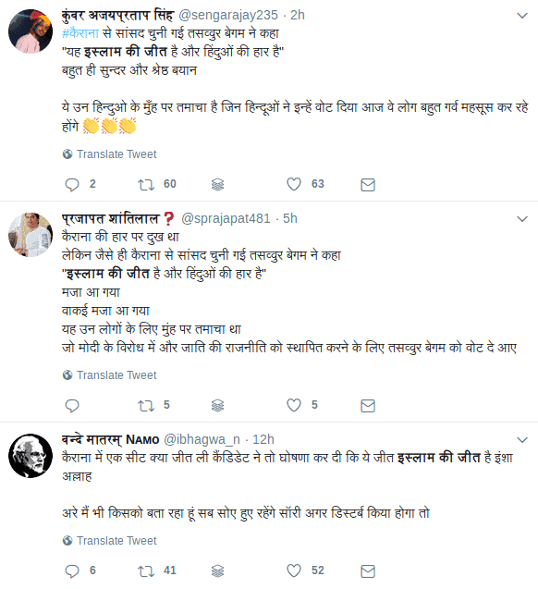Expand options chevron for @sprajapat481 tweet
This screenshot has height=589, width=538.
pos(522,218)
